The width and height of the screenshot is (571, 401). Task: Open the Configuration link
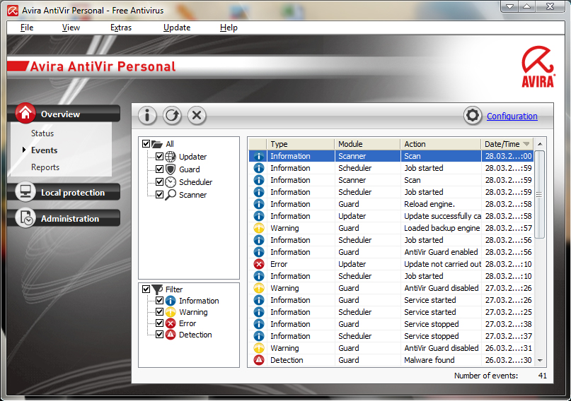point(512,116)
